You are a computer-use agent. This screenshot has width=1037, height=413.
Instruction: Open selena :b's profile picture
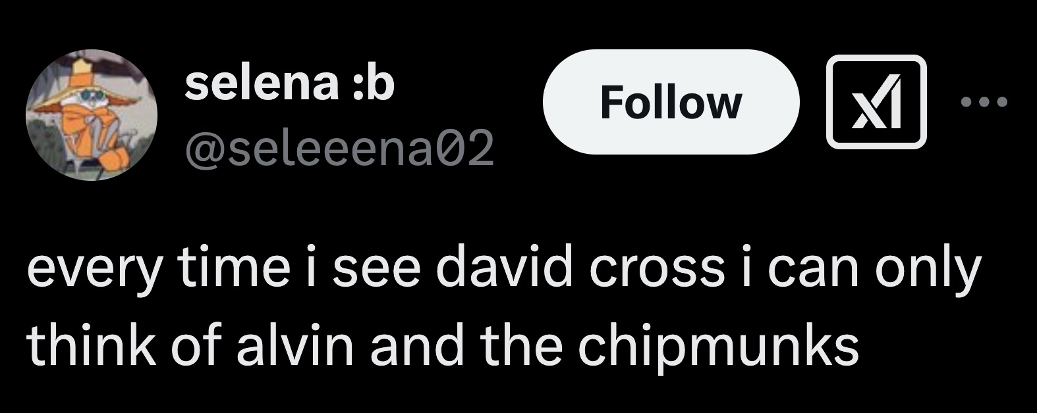pos(92,115)
